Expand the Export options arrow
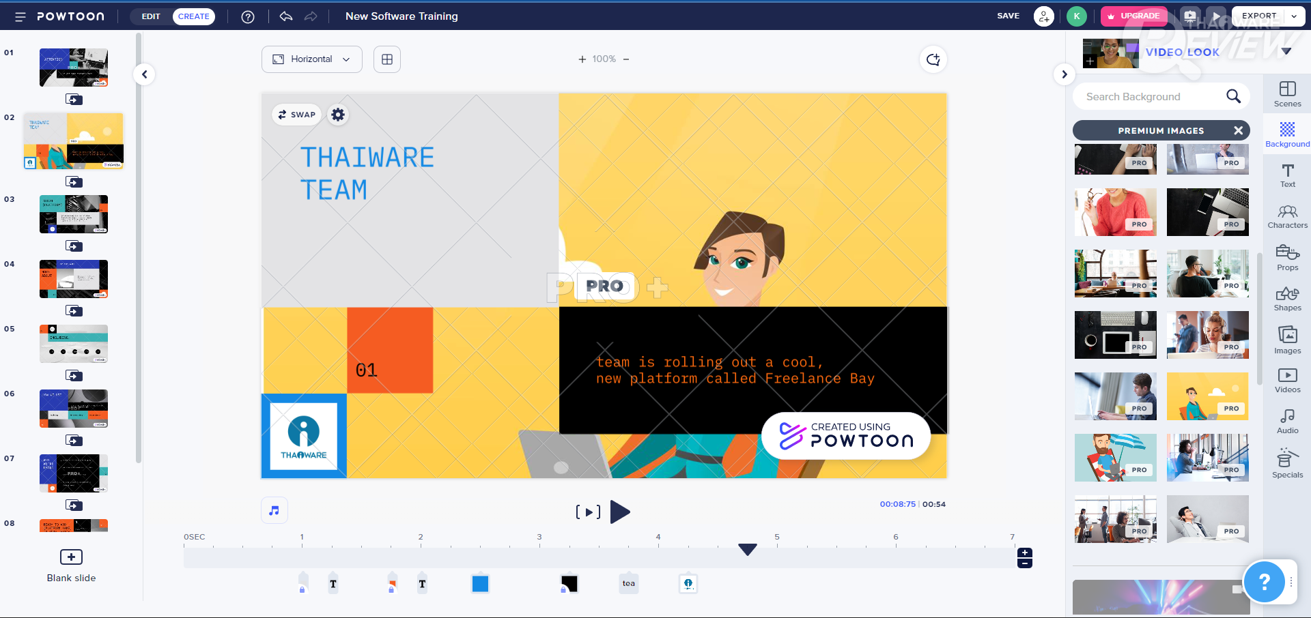This screenshot has height=618, width=1311. click(x=1294, y=16)
